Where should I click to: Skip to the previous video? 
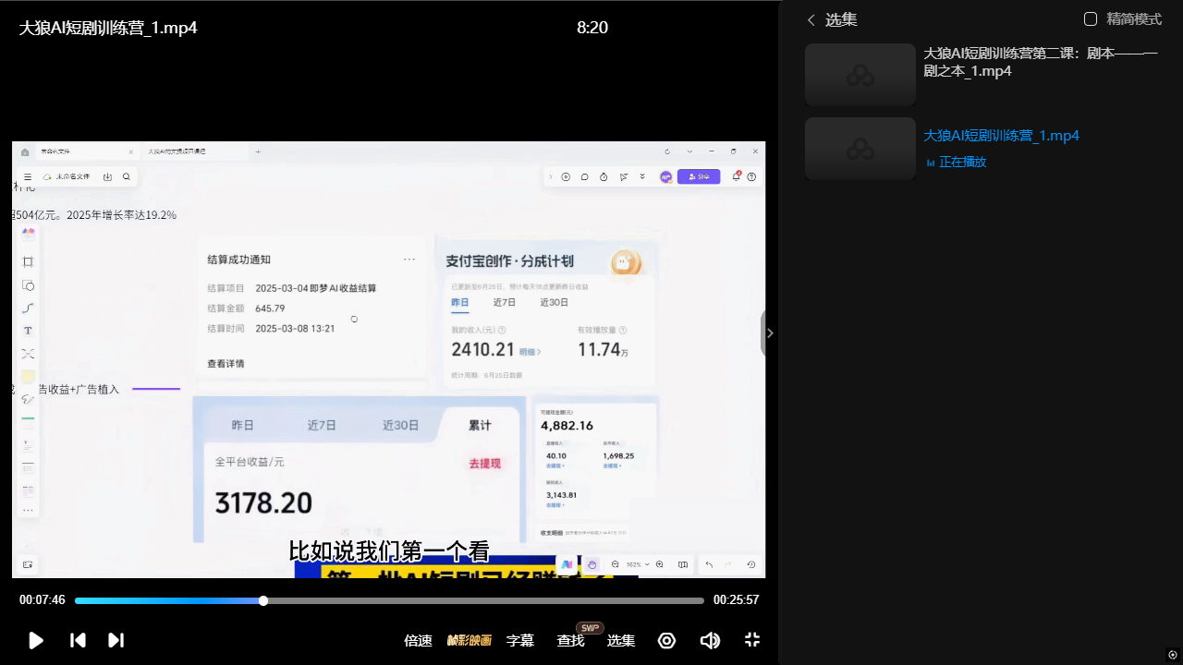pyautogui.click(x=79, y=640)
